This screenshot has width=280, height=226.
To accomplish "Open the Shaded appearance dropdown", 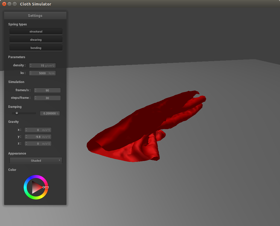I will point(36,160).
